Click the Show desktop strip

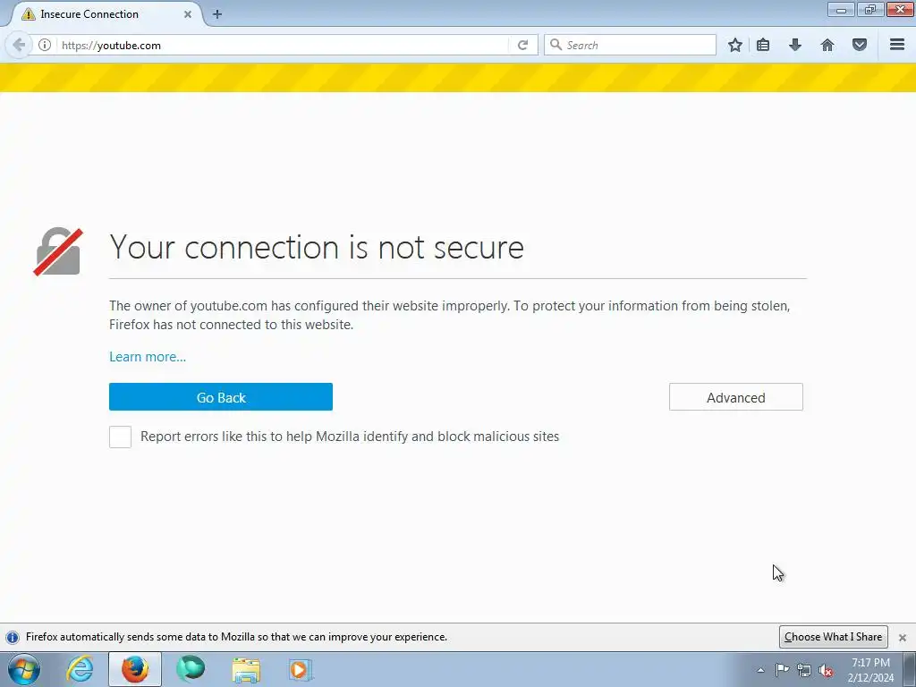pos(910,669)
